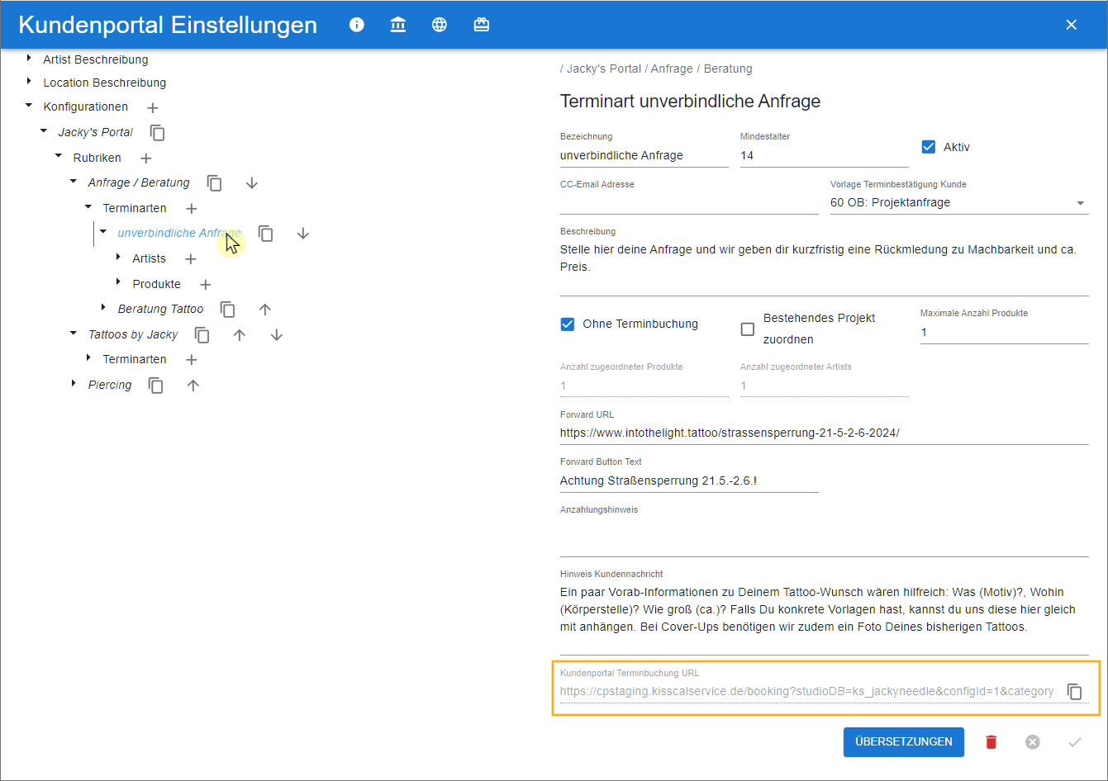
Task: Click the Maximale Anzahl Produkte field
Action: coord(1005,333)
